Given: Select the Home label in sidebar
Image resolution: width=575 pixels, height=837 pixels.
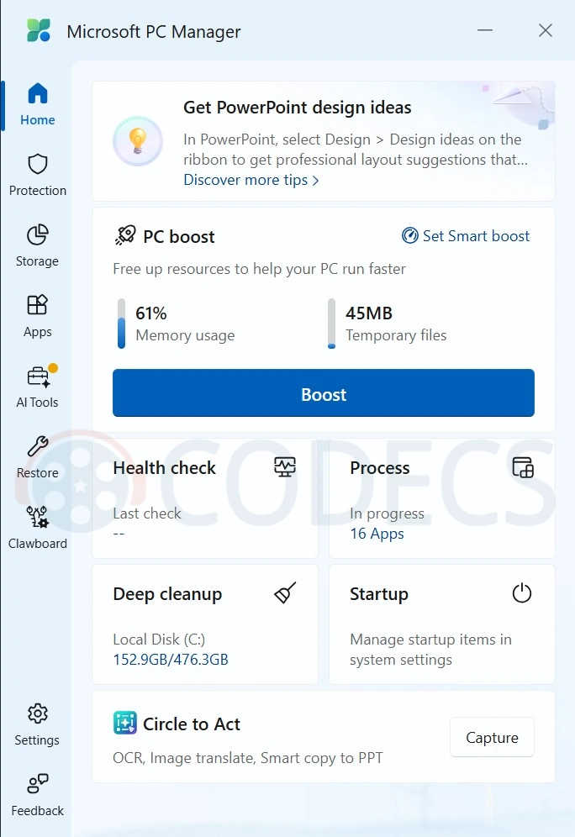Looking at the screenshot, I should (x=37, y=120).
